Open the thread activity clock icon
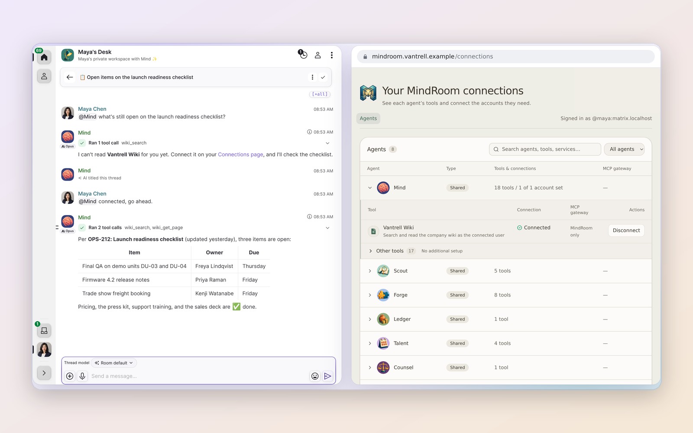 pos(303,55)
